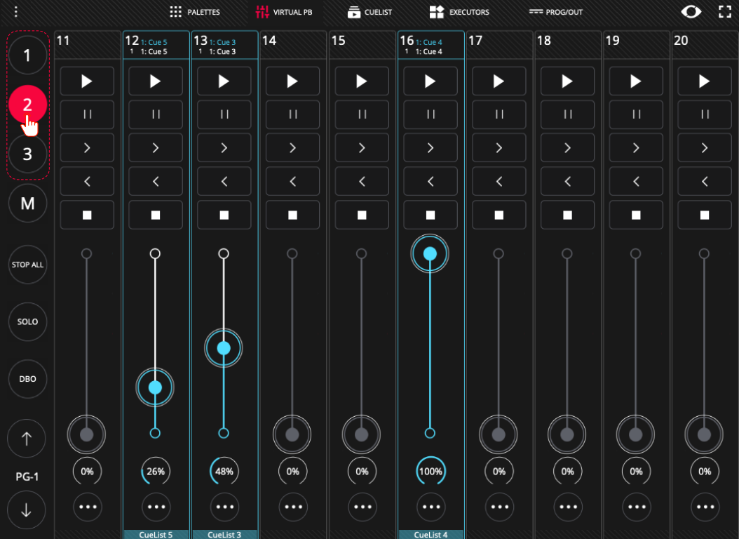Viewport: 739px width, 539px height.
Task: Go to next cue on playback 14
Action: tap(292, 147)
